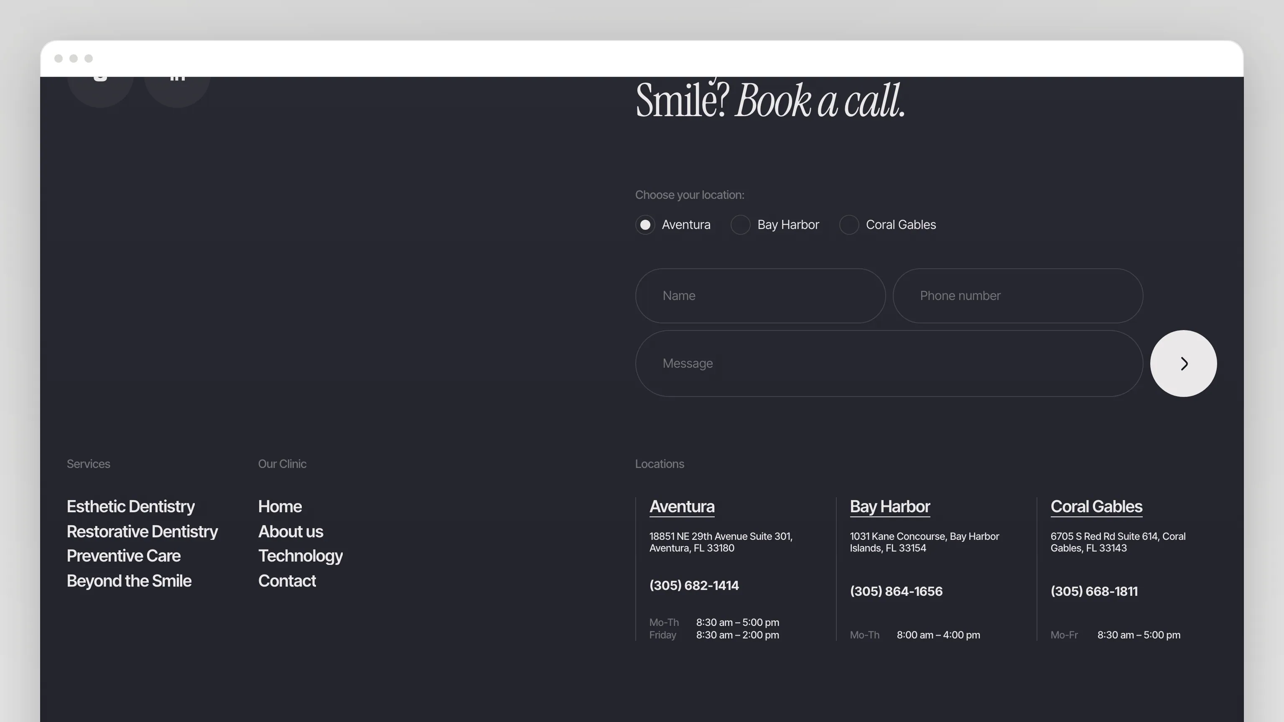Go to Restorative Dentistry page
The height and width of the screenshot is (722, 1284).
point(142,531)
